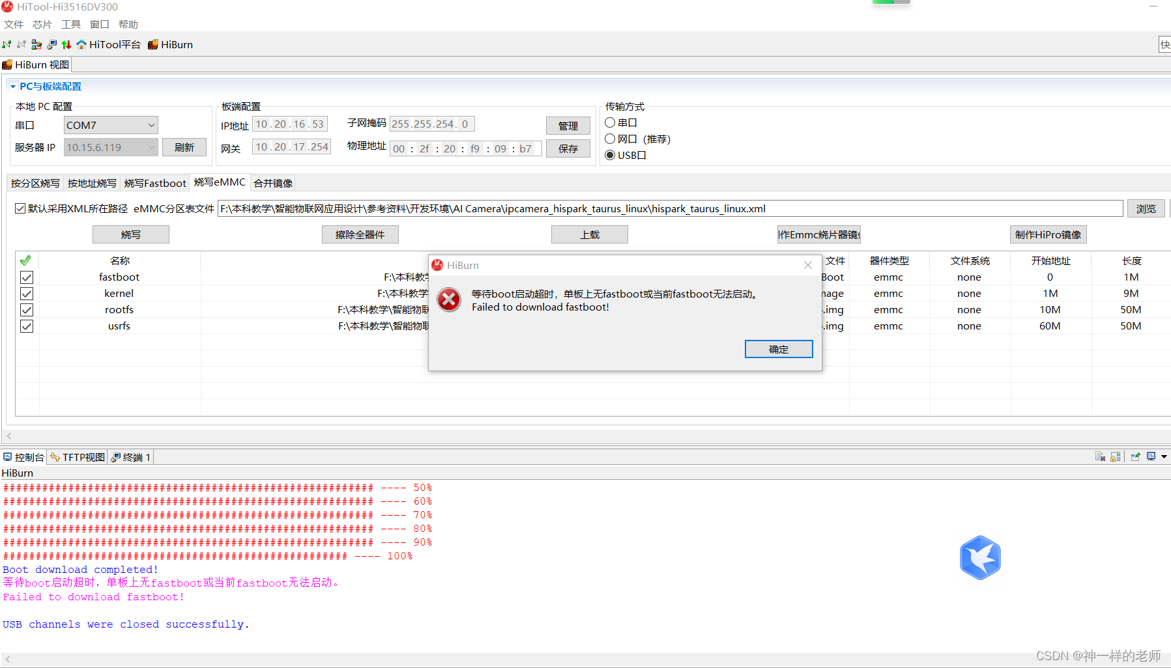The height and width of the screenshot is (668, 1171).
Task: Click the Display Selected Console monitor icon
Action: coord(1151,456)
